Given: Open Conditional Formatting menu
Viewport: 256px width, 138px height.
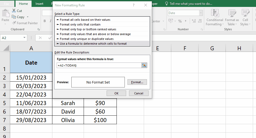Looking at the screenshot, I should point(215,17).
